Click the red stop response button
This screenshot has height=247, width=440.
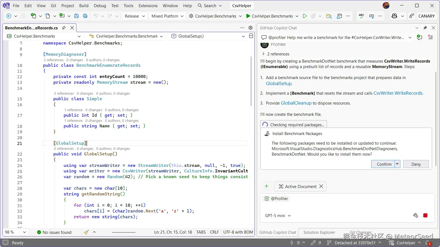coord(425,215)
